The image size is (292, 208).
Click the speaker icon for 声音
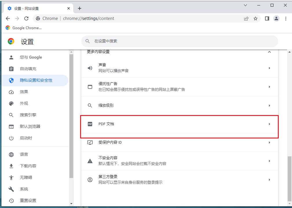pyautogui.click(x=90, y=68)
